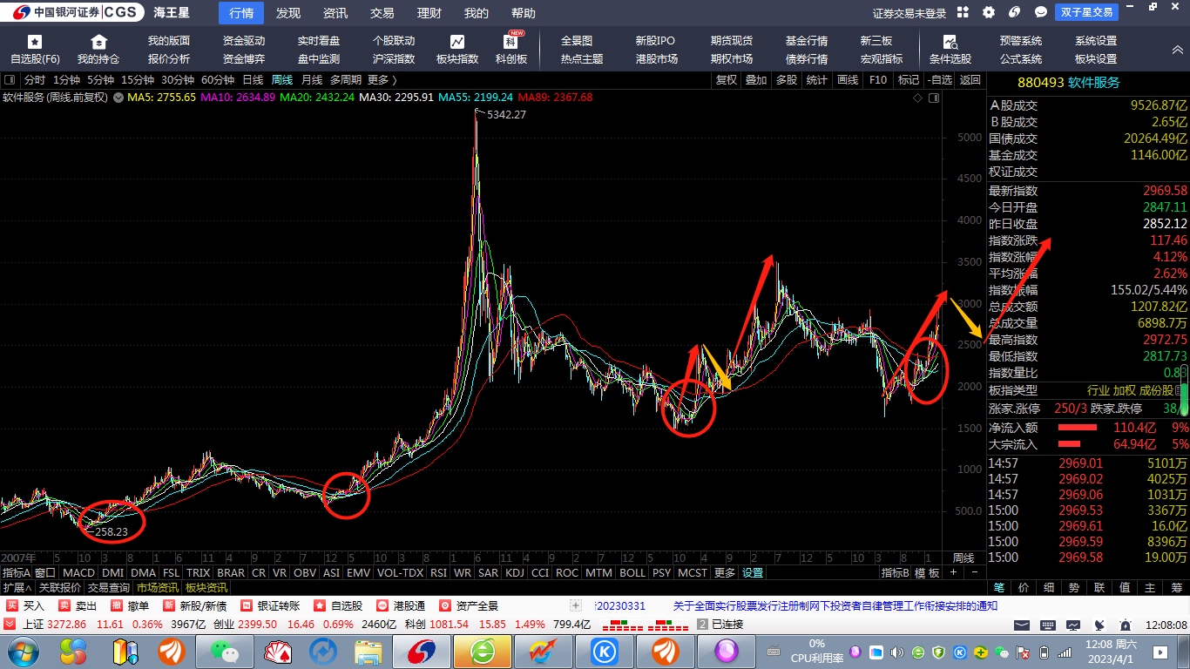
Task: Open settings gear icon in title bar
Action: [989, 12]
